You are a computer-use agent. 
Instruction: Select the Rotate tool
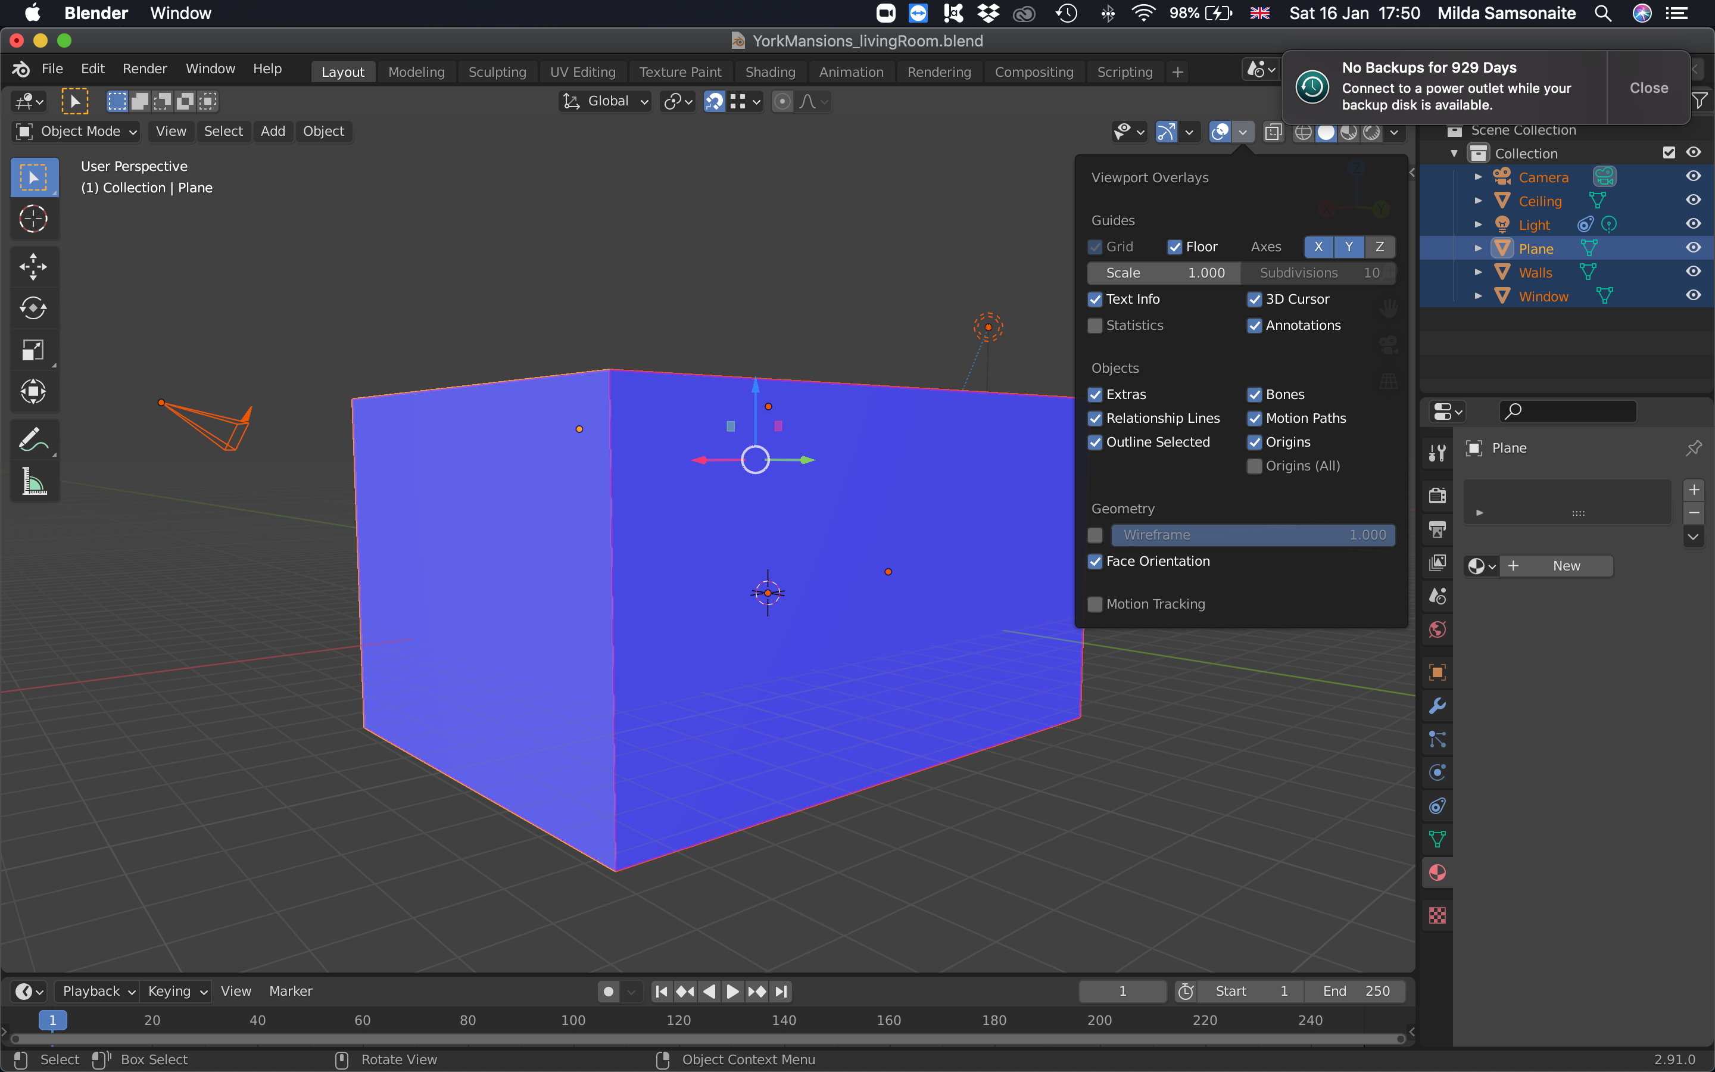coord(33,308)
